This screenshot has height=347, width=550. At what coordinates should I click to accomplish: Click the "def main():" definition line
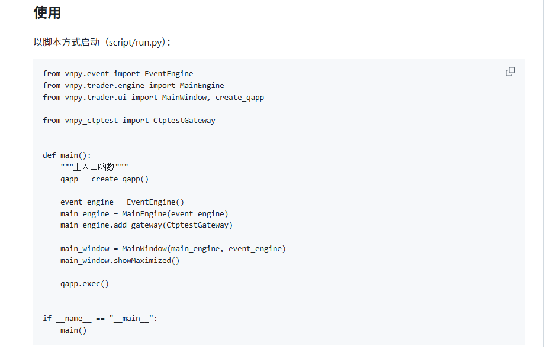click(67, 155)
